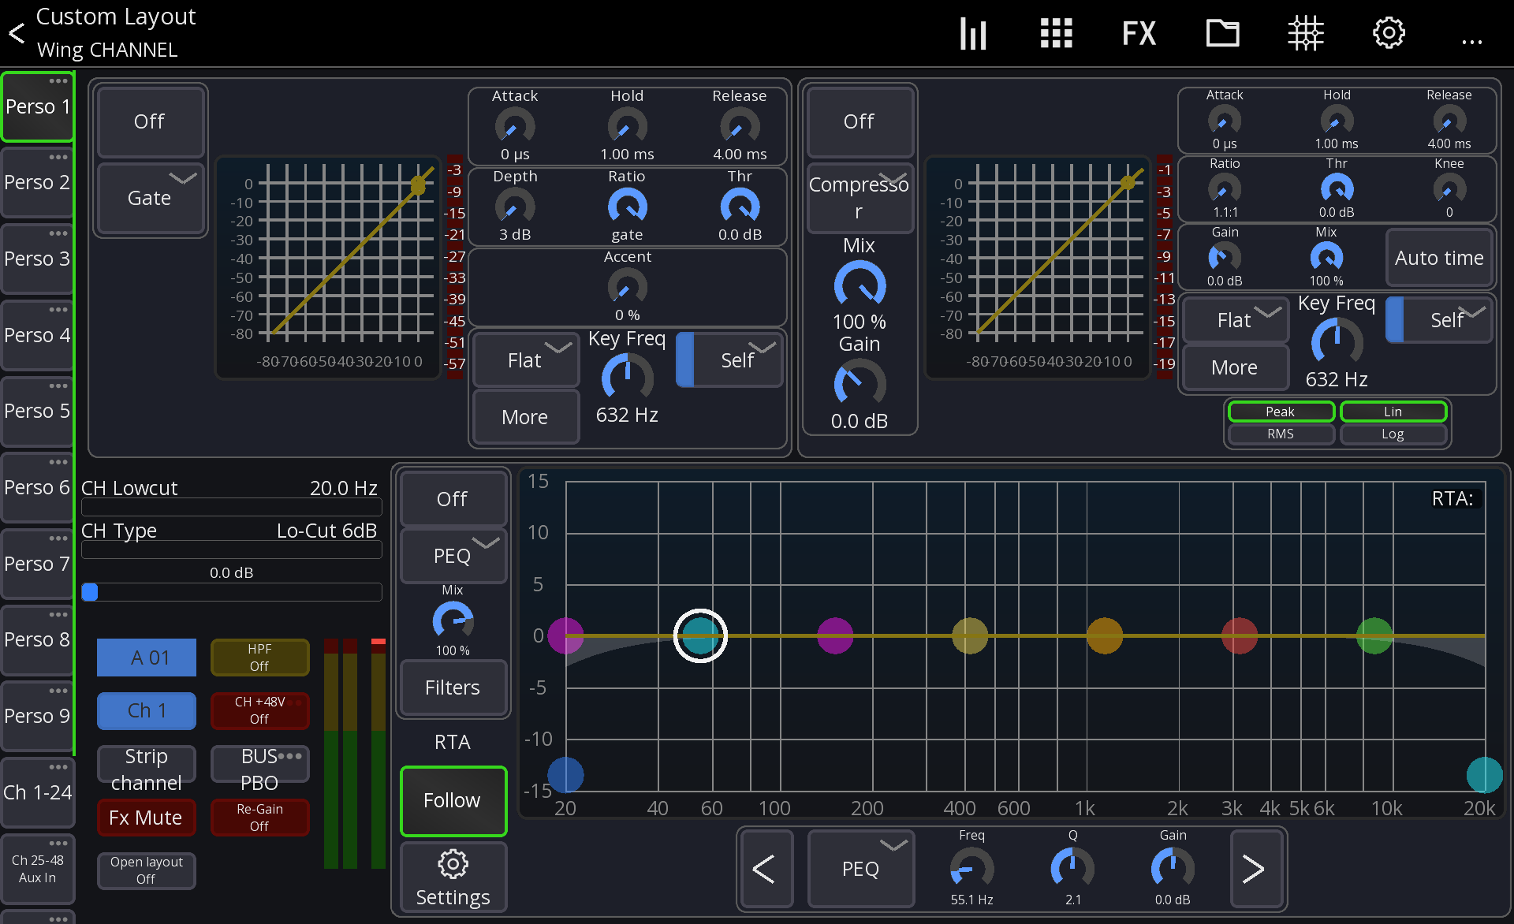Viewport: 1514px width, 924px height.
Task: Open the Gate type dropdown
Action: (x=150, y=197)
